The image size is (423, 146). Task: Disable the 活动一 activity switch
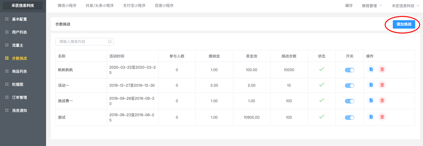point(350,85)
